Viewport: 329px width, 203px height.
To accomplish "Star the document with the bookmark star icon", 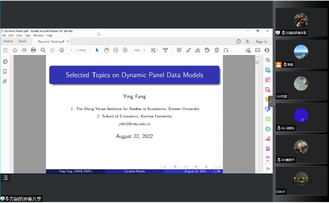I will coord(15,50).
